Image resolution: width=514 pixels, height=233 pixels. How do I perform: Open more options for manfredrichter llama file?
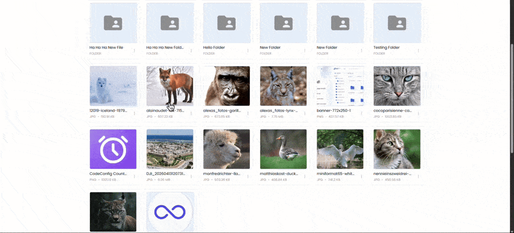point(248,177)
